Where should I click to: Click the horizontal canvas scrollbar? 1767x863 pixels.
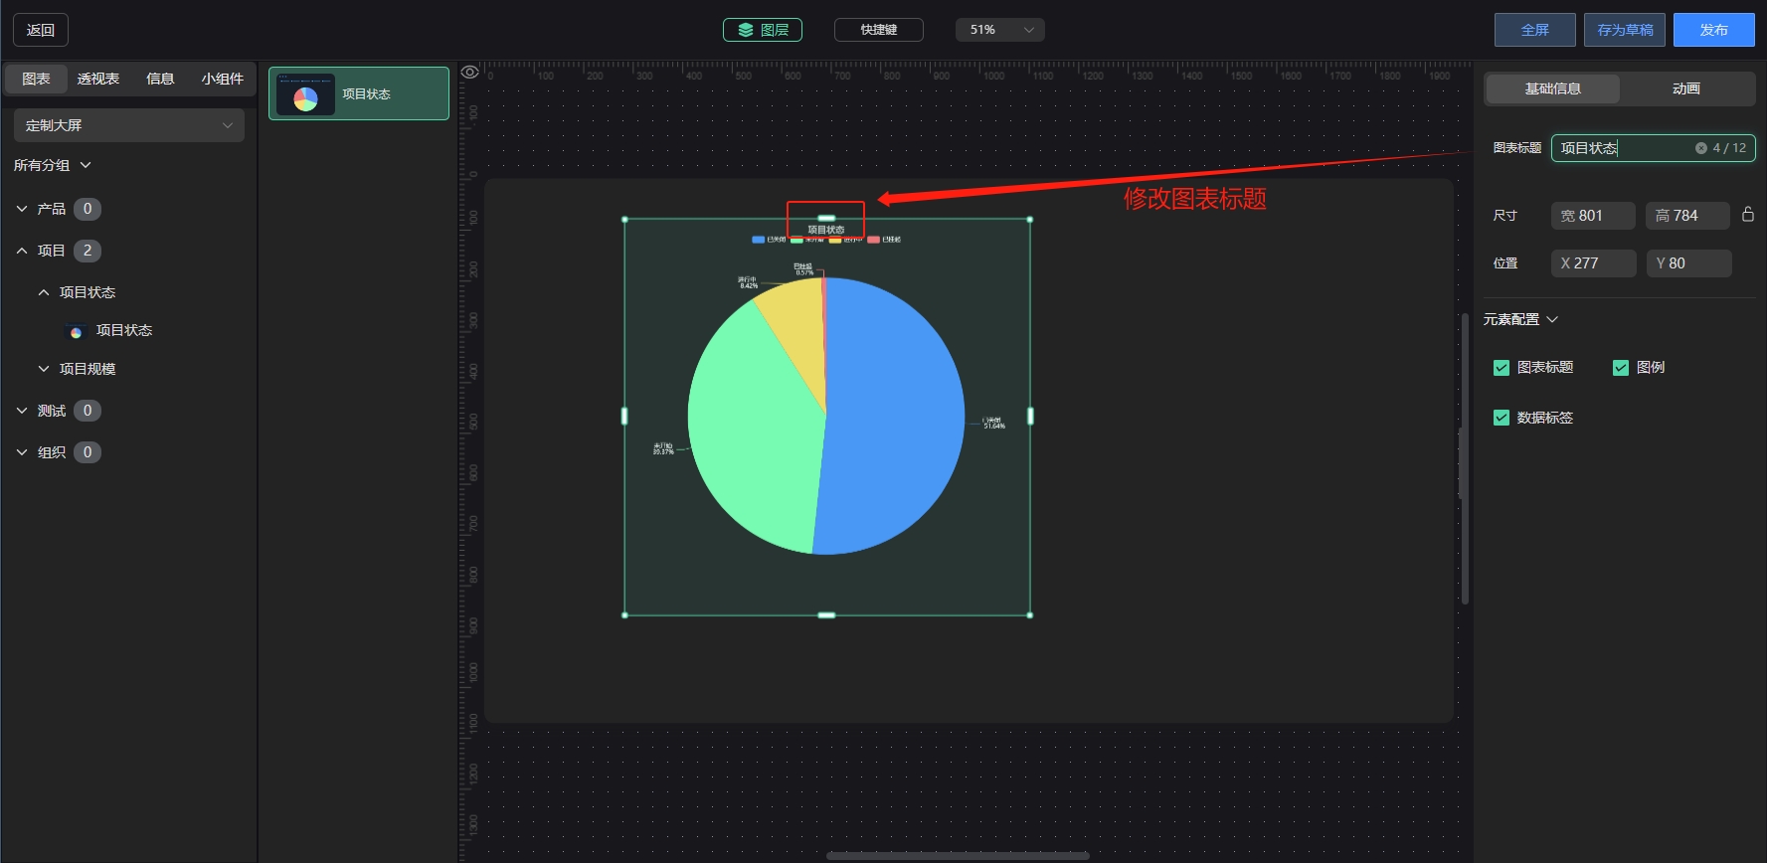[958, 855]
